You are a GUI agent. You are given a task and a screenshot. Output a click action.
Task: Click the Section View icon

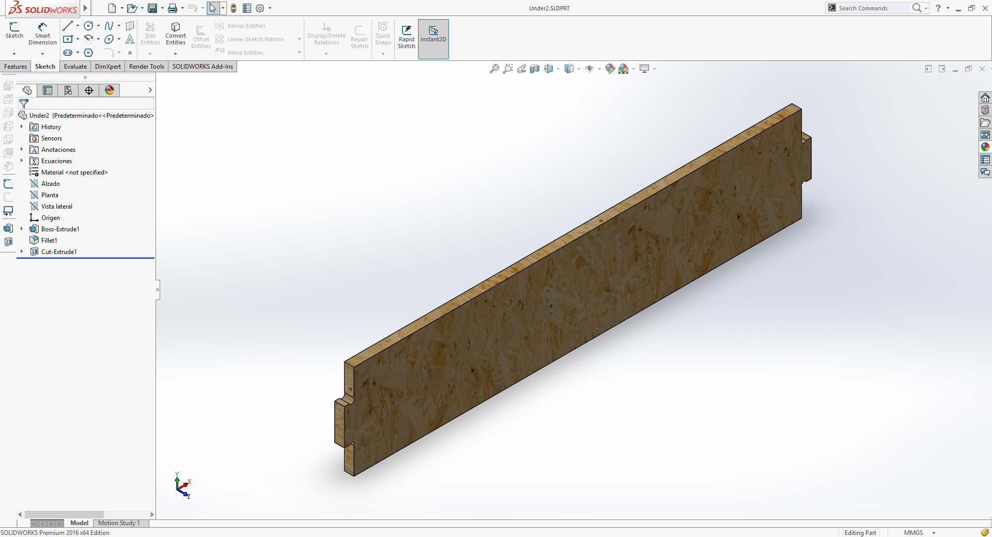pos(535,69)
